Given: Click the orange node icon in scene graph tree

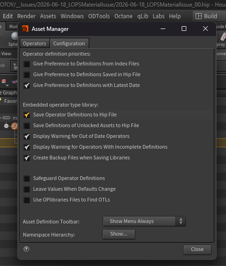Looking at the screenshot, I should point(14,126).
